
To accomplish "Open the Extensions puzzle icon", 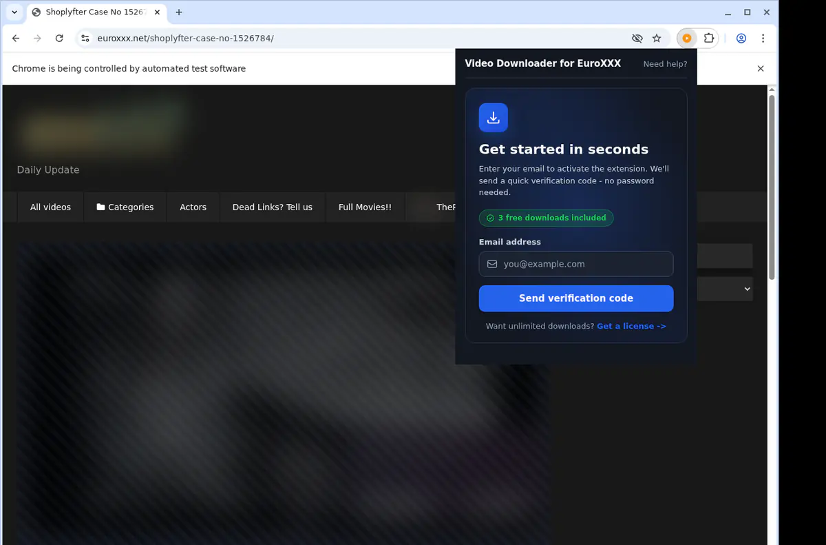I will 708,39.
